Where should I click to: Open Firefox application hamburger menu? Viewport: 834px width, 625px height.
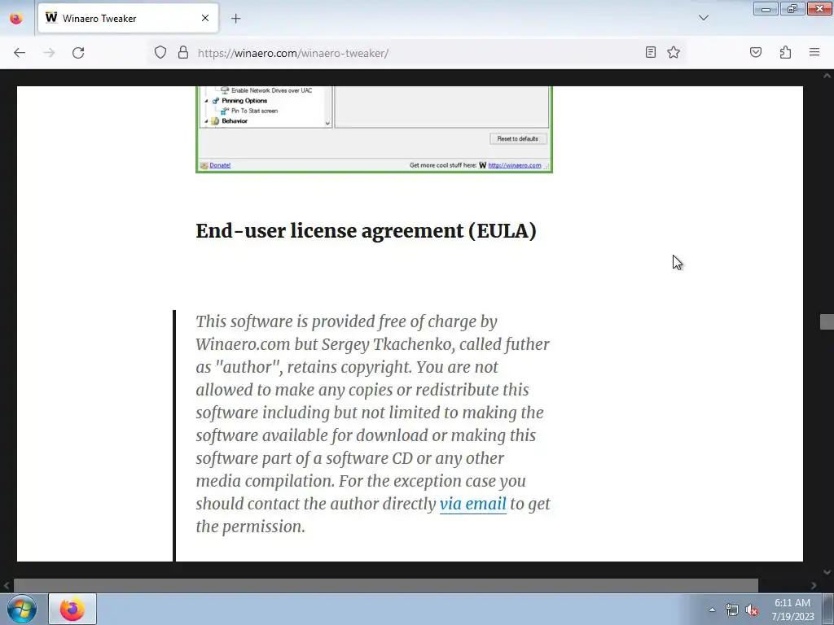pyautogui.click(x=814, y=52)
